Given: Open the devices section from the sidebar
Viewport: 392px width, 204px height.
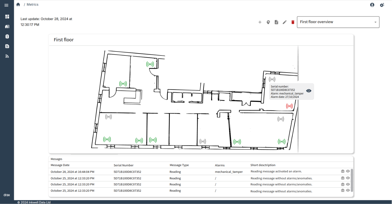Looking at the screenshot, I should coord(7,36).
